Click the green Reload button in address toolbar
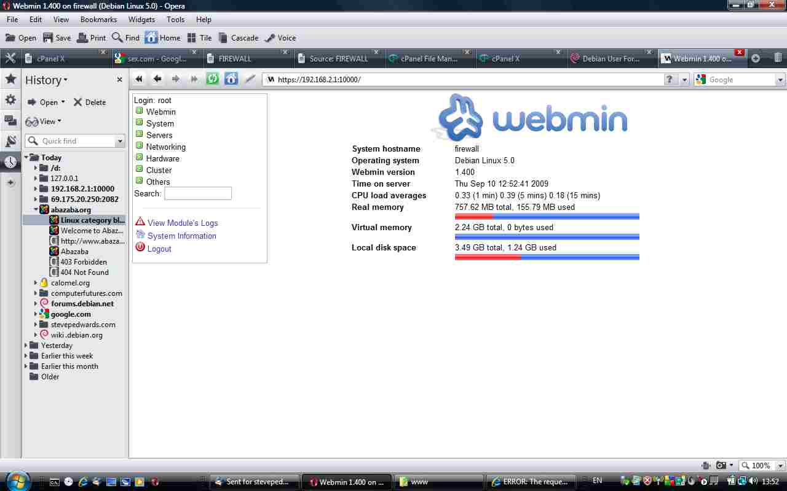This screenshot has height=491, width=787. 213,79
